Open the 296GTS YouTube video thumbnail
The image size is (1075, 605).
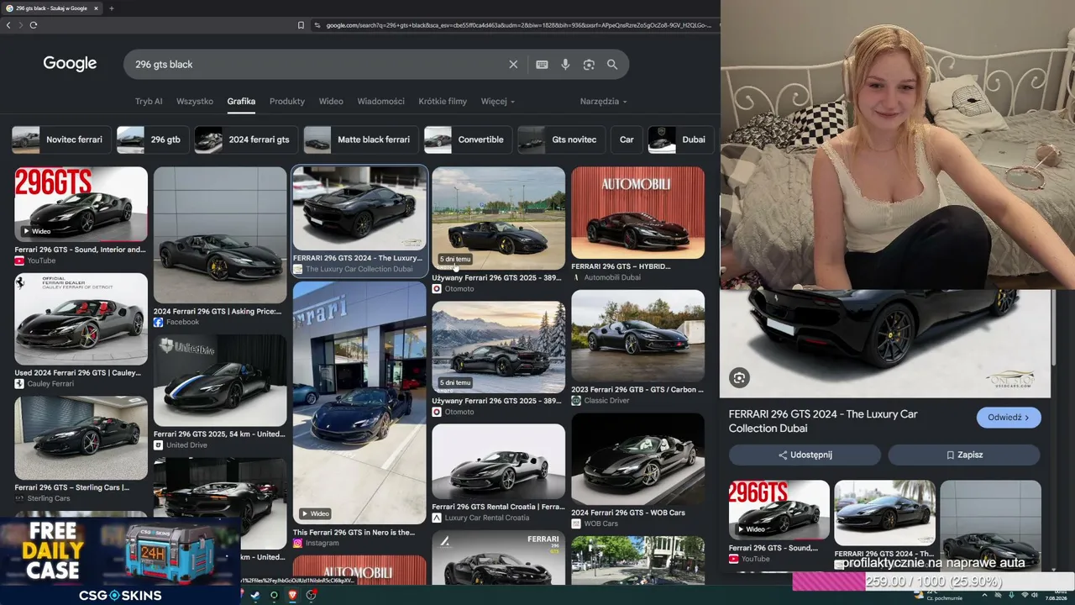coord(81,204)
